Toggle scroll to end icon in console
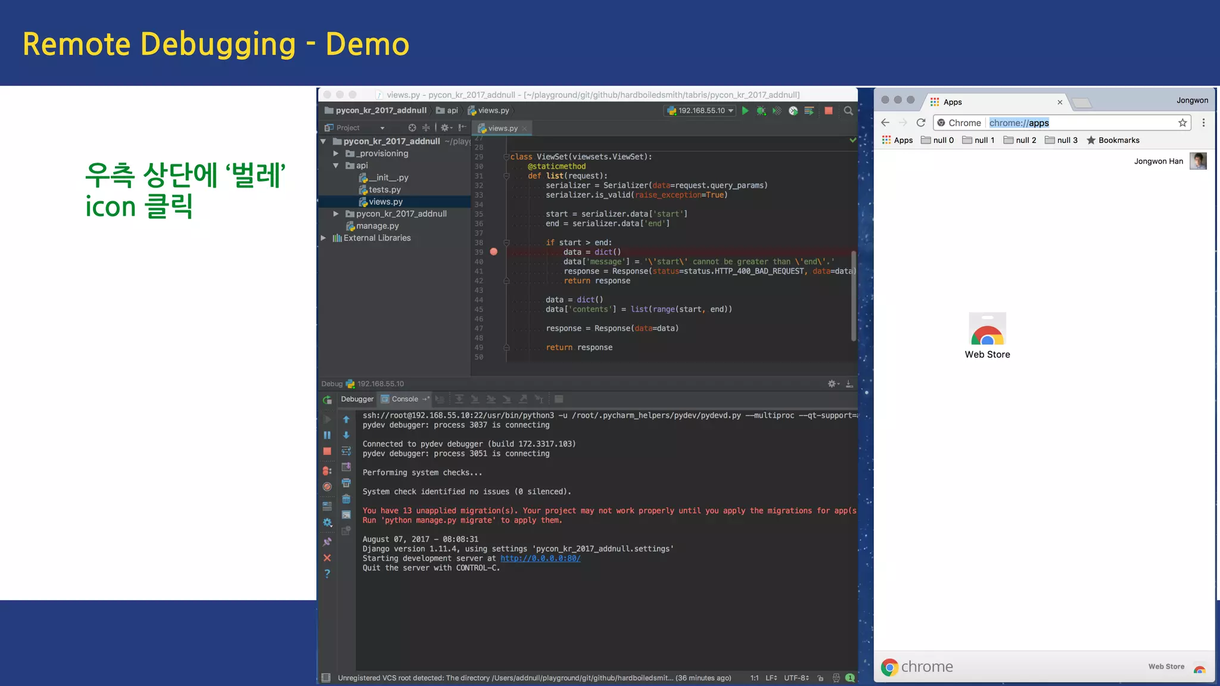The image size is (1220, 686). coord(346,467)
